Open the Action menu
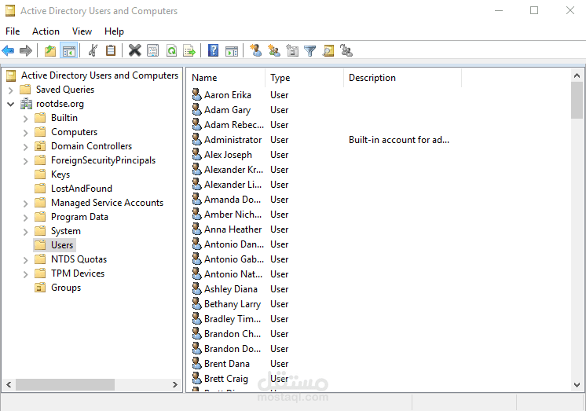 [x=46, y=31]
